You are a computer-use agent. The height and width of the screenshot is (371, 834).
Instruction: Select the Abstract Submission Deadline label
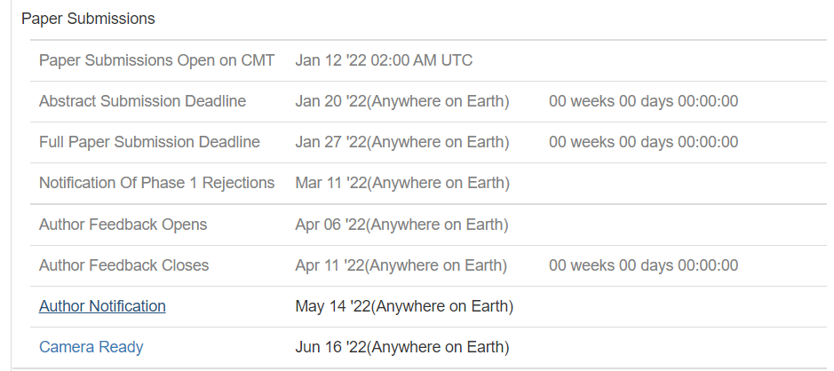[x=142, y=101]
